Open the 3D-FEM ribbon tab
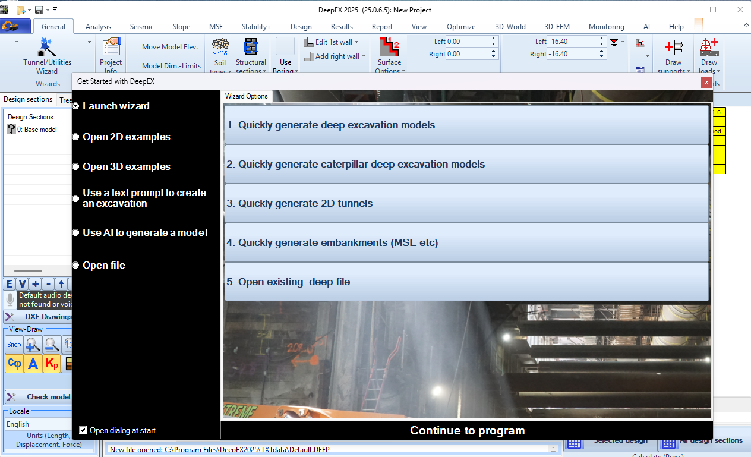The image size is (751, 457). point(557,27)
